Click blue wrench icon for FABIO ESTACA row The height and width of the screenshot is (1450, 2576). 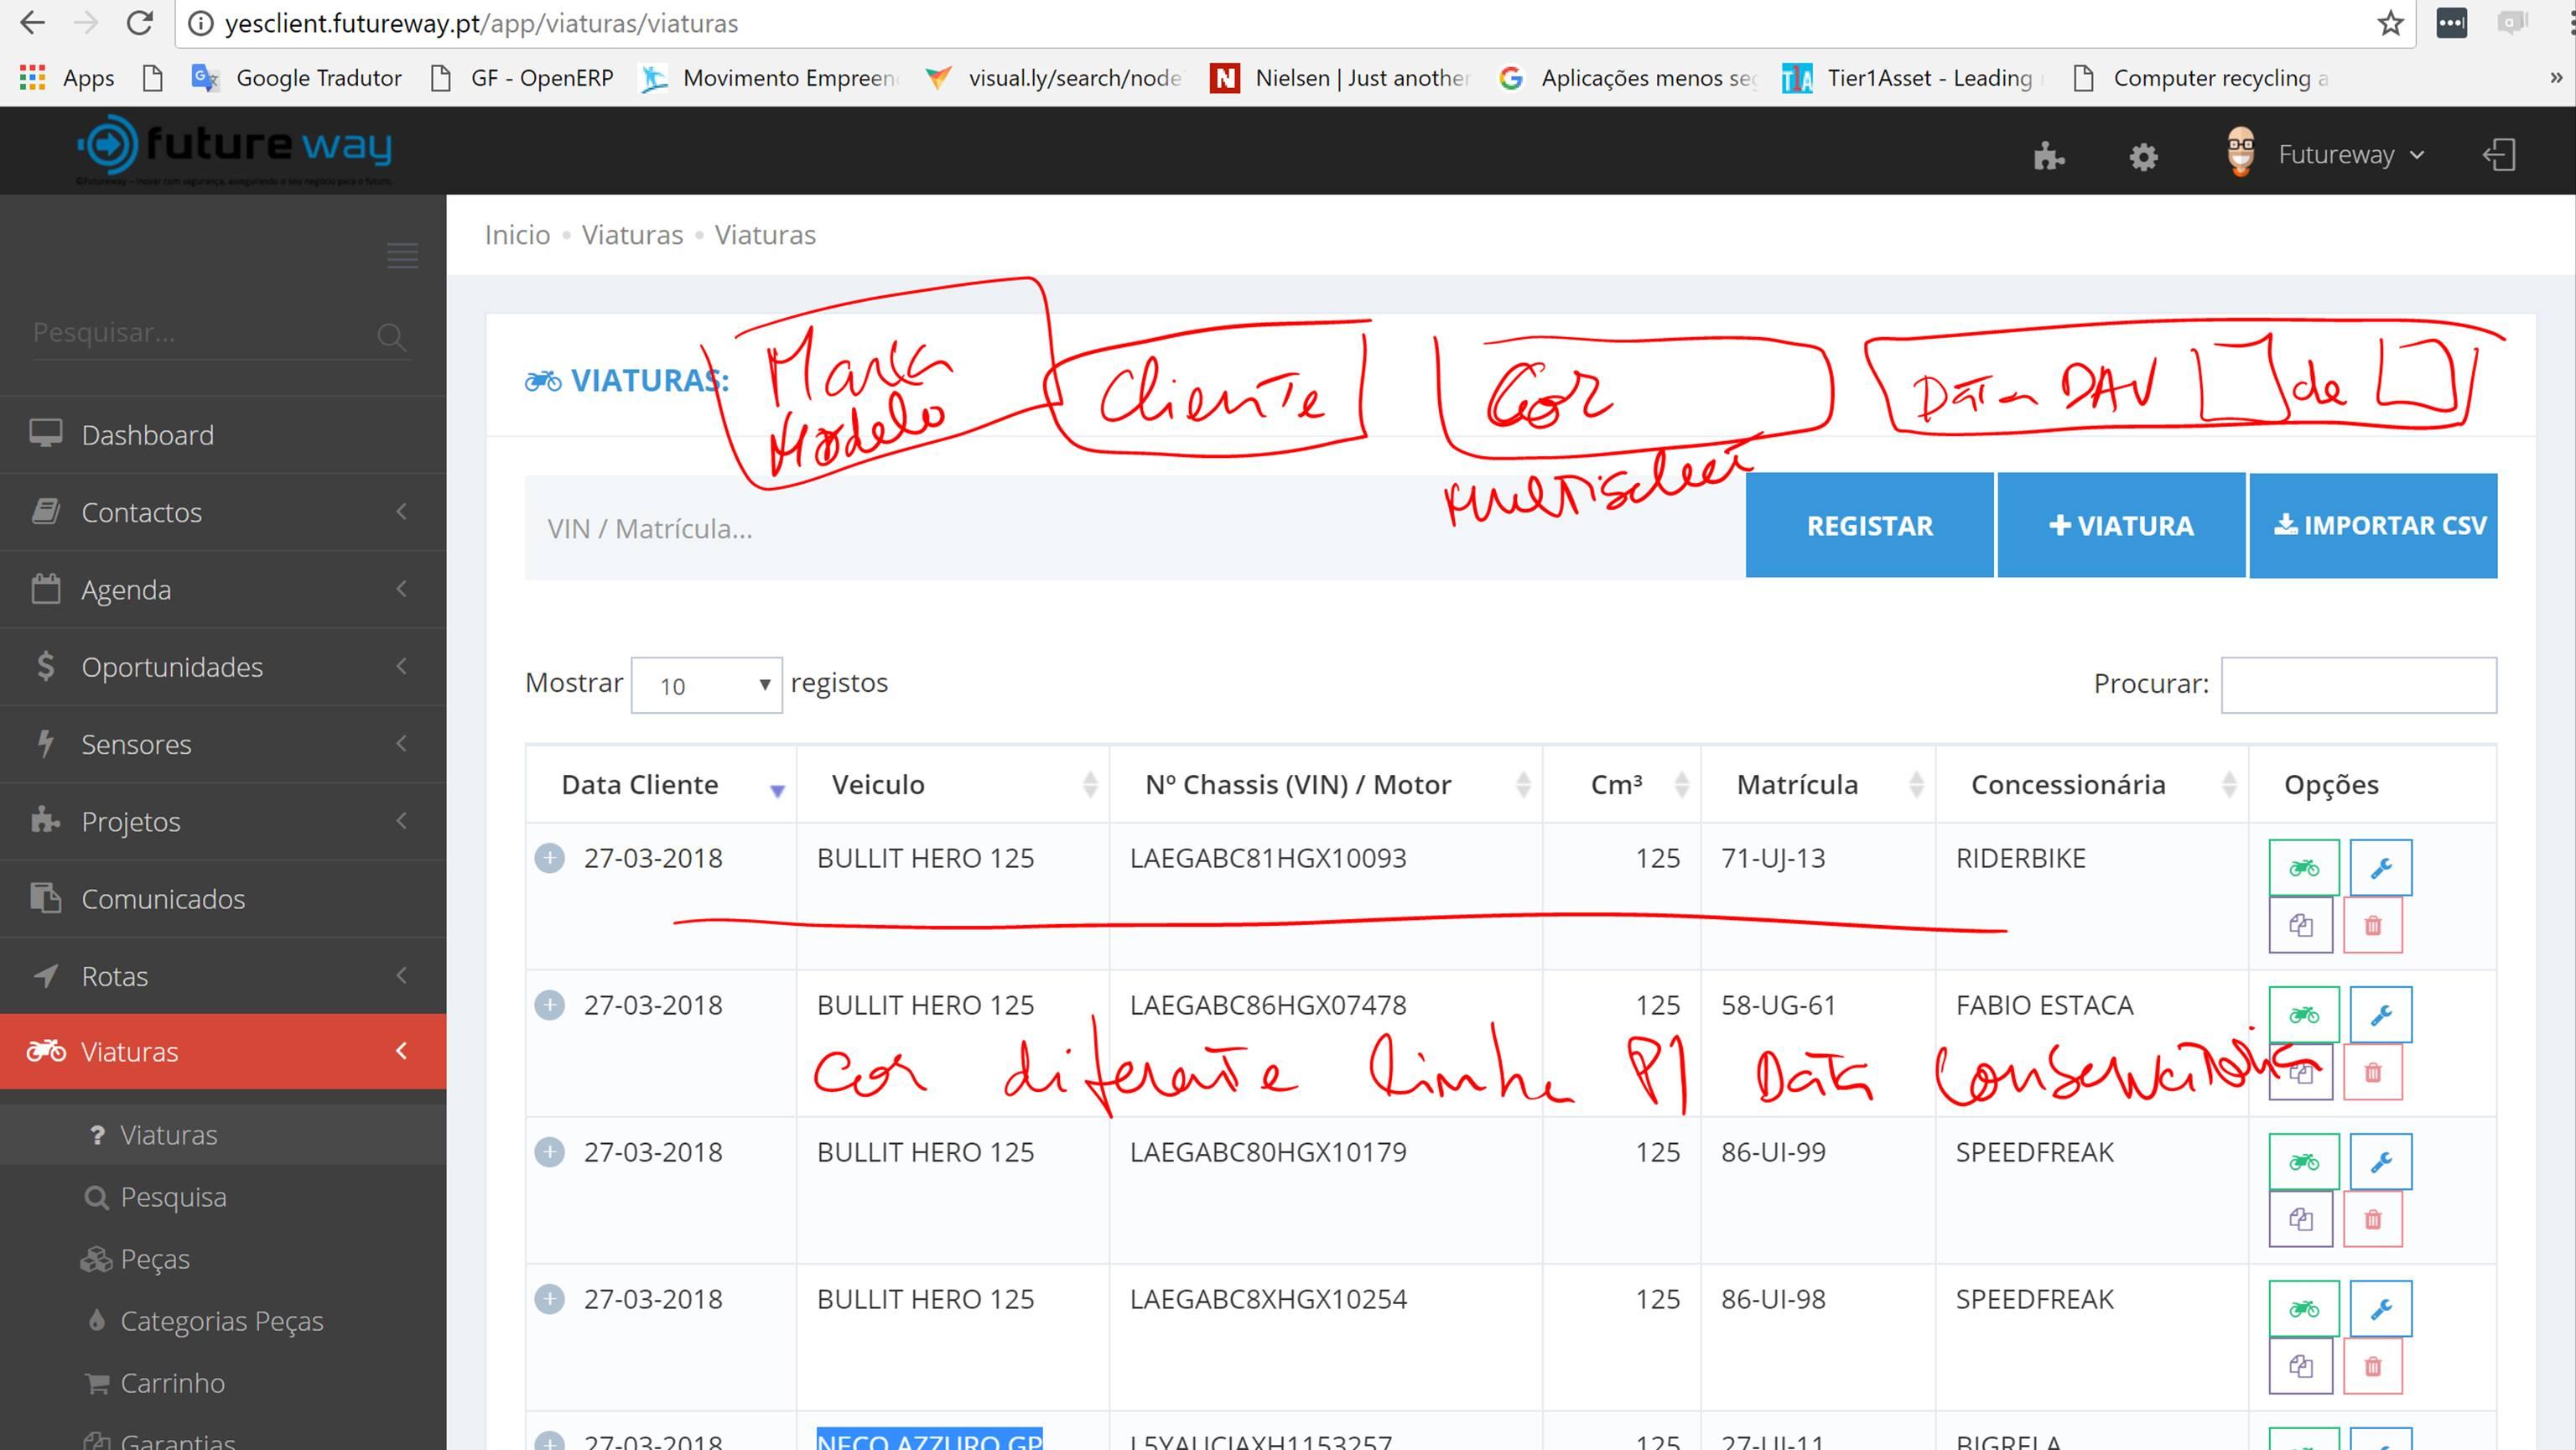[x=2380, y=1014]
